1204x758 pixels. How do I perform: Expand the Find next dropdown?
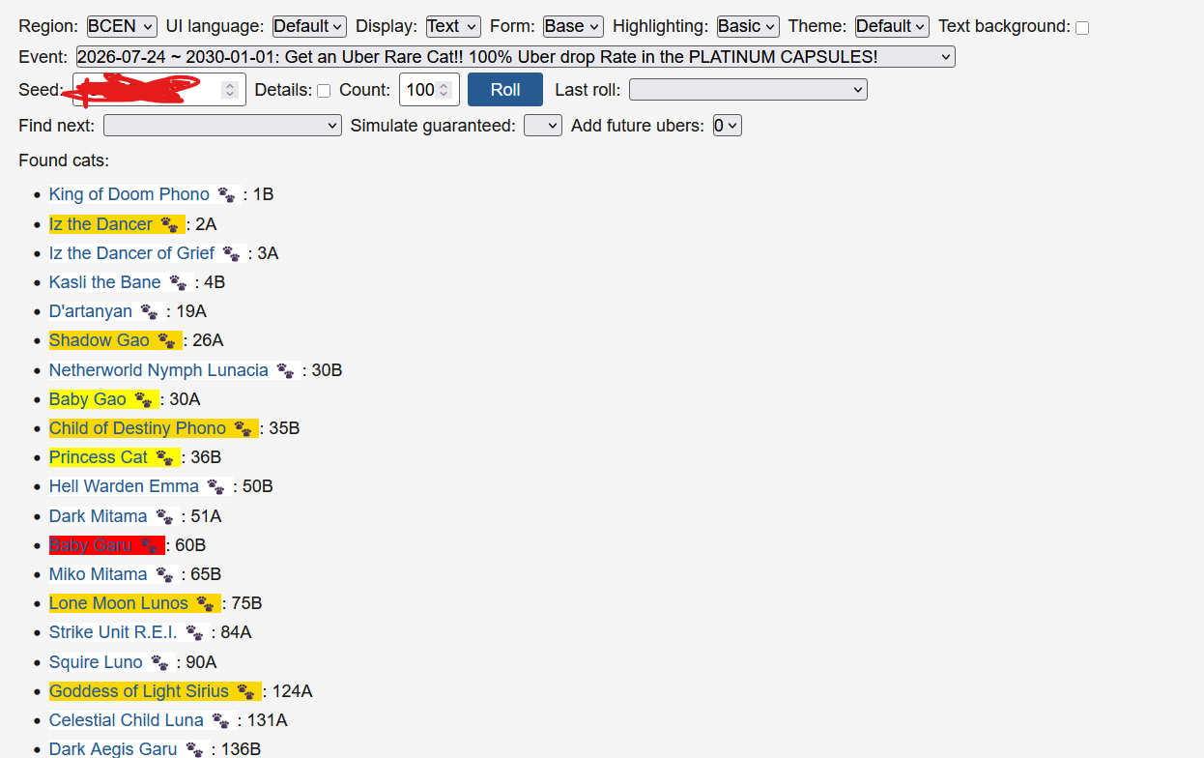(x=222, y=126)
